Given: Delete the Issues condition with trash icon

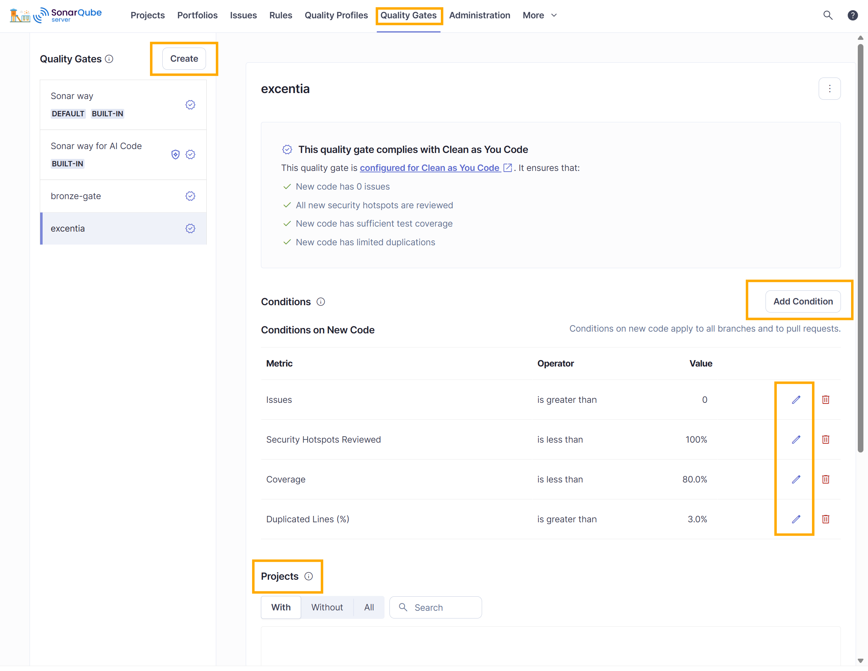Looking at the screenshot, I should point(825,400).
